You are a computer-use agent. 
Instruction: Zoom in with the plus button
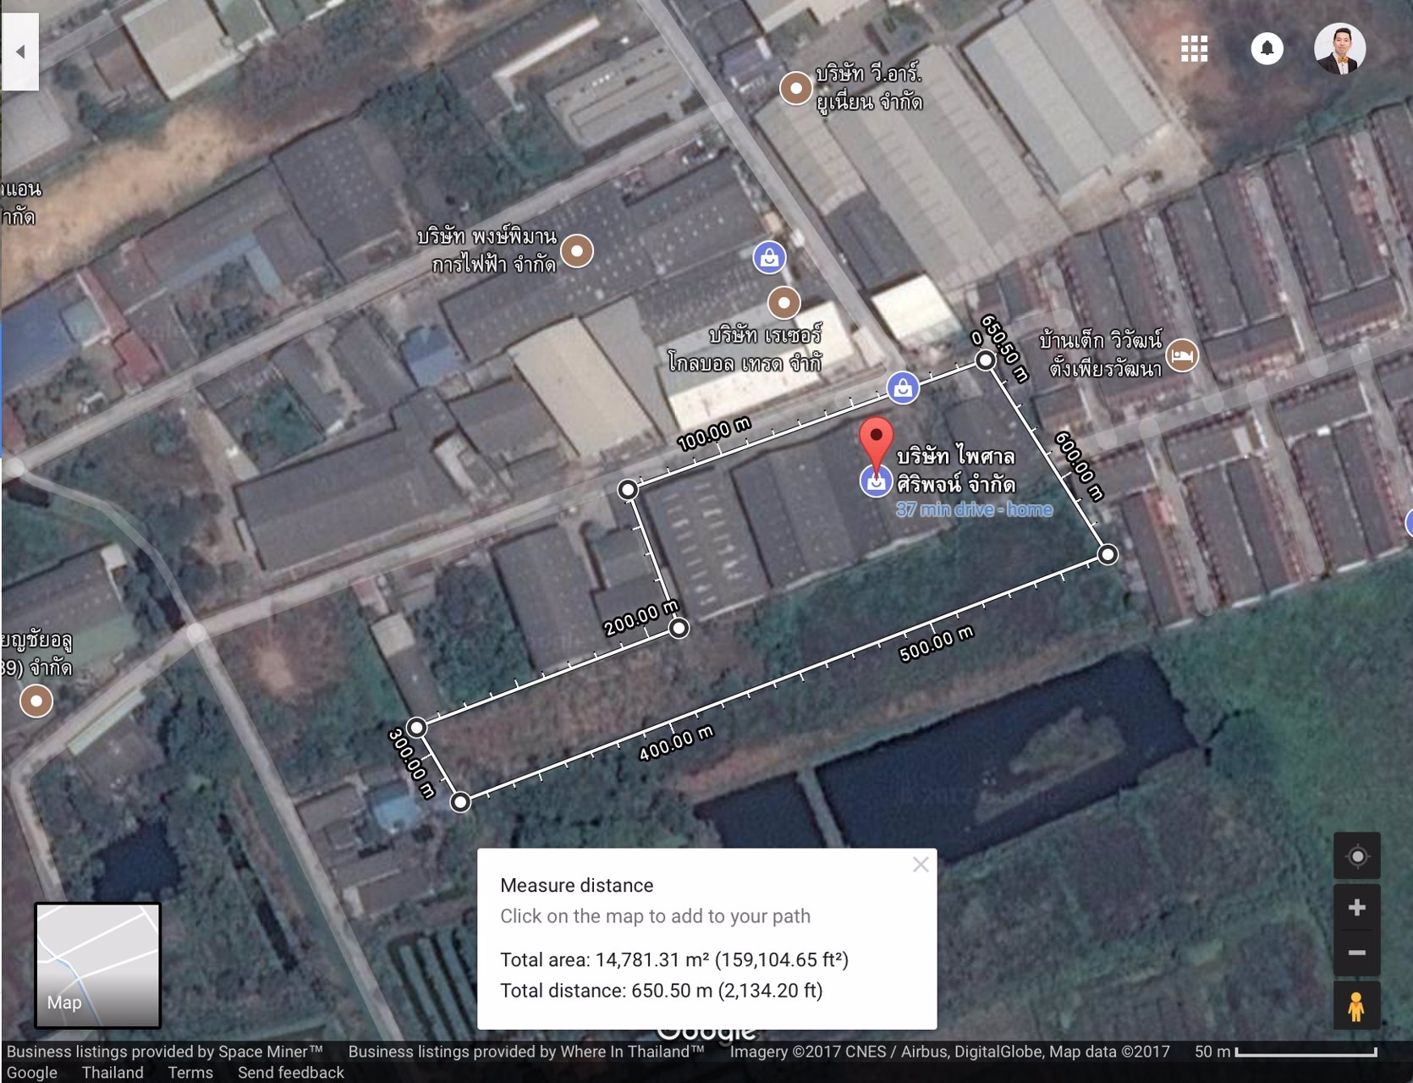click(x=1357, y=908)
